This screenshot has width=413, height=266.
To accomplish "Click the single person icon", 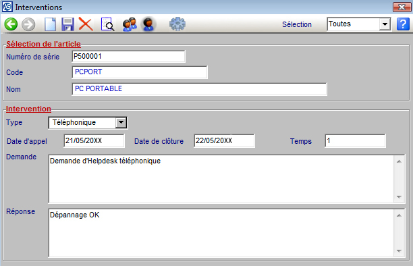I will (x=148, y=24).
